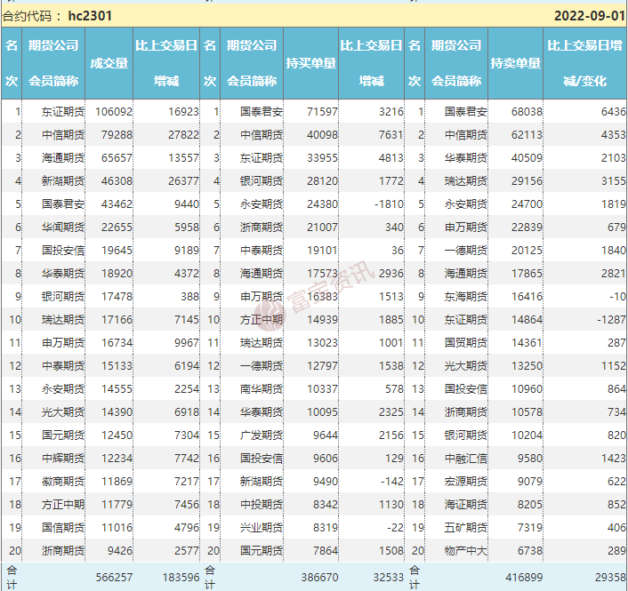Click volume value 9426
The image size is (628, 591).
coord(120,551)
